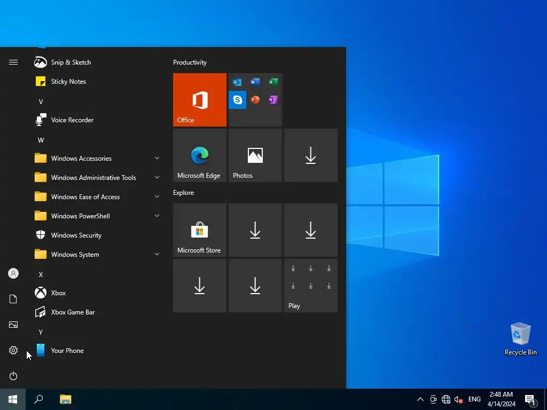Click first pending download tile below Microsoft Store
This screenshot has width=547, height=410.
[x=200, y=286]
